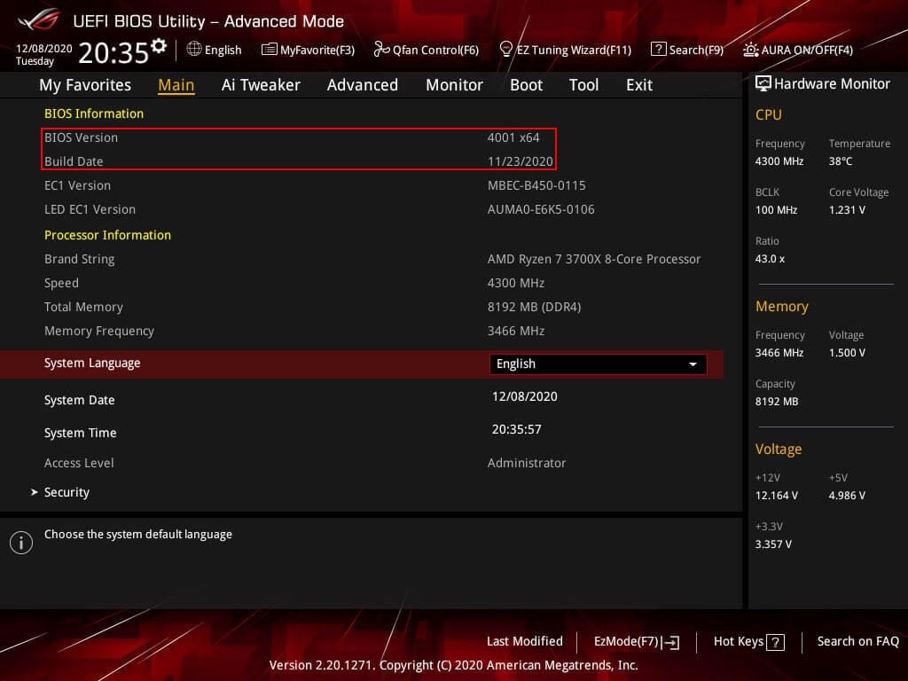Click the settings gear next to the clock
Viewport: 908px width, 681px height.
(159, 46)
